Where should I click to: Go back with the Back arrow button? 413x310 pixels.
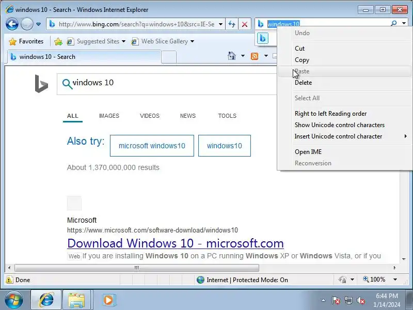(x=12, y=24)
